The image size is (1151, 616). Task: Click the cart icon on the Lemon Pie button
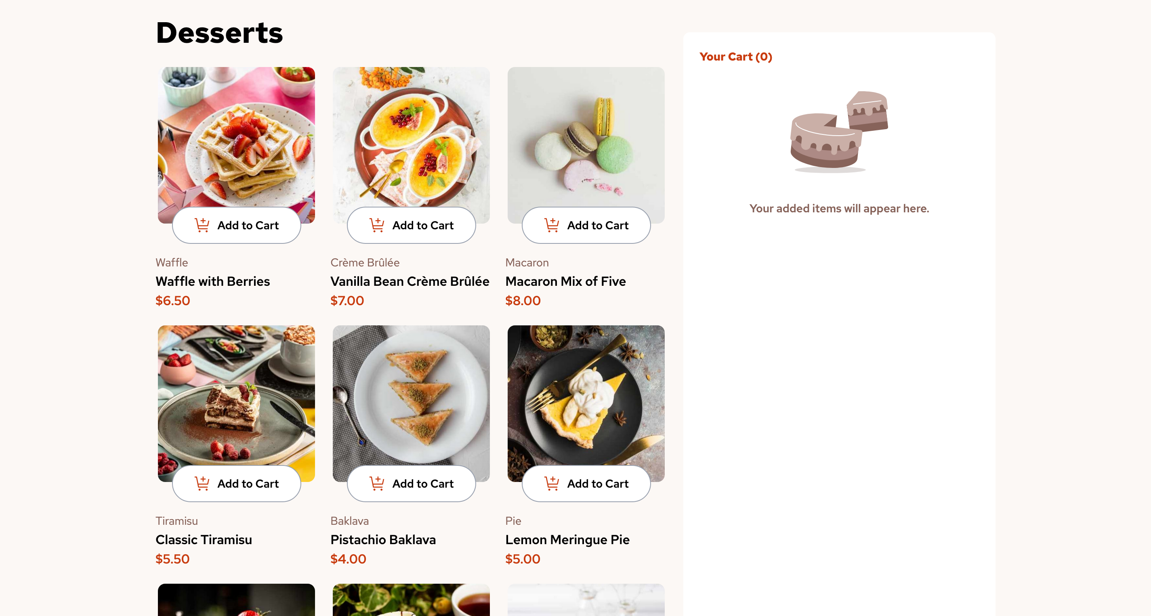tap(552, 483)
